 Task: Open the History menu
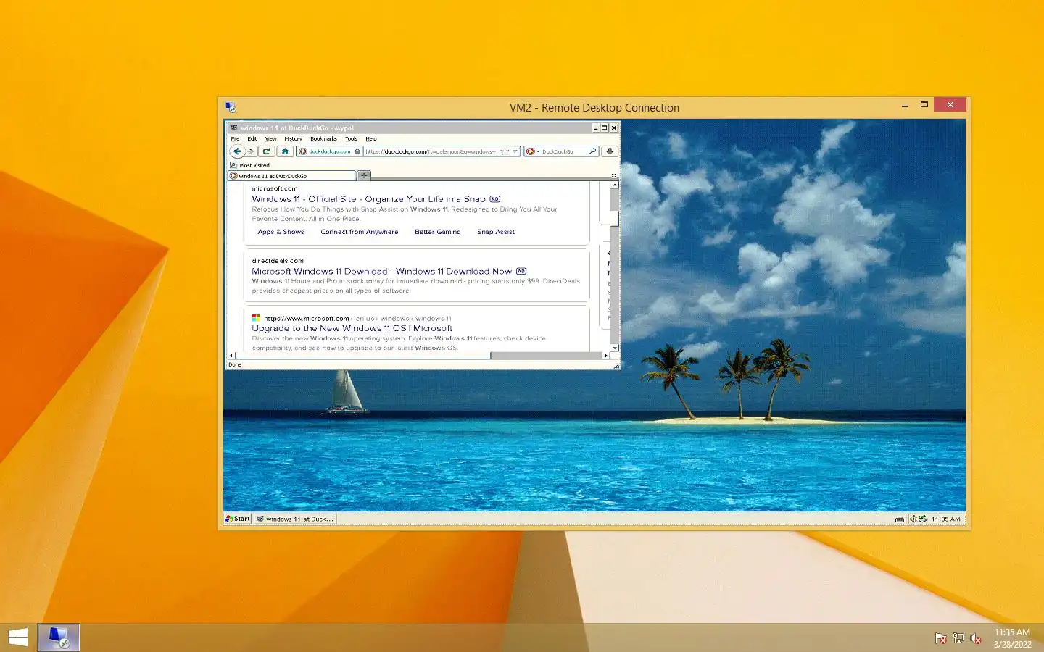tap(293, 138)
